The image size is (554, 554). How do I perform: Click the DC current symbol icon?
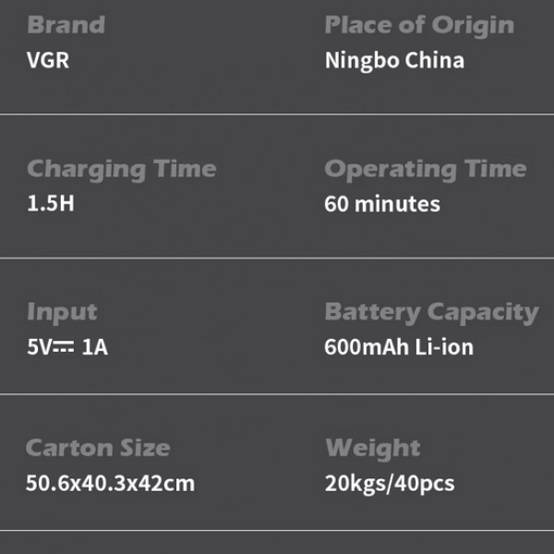[x=64, y=346]
